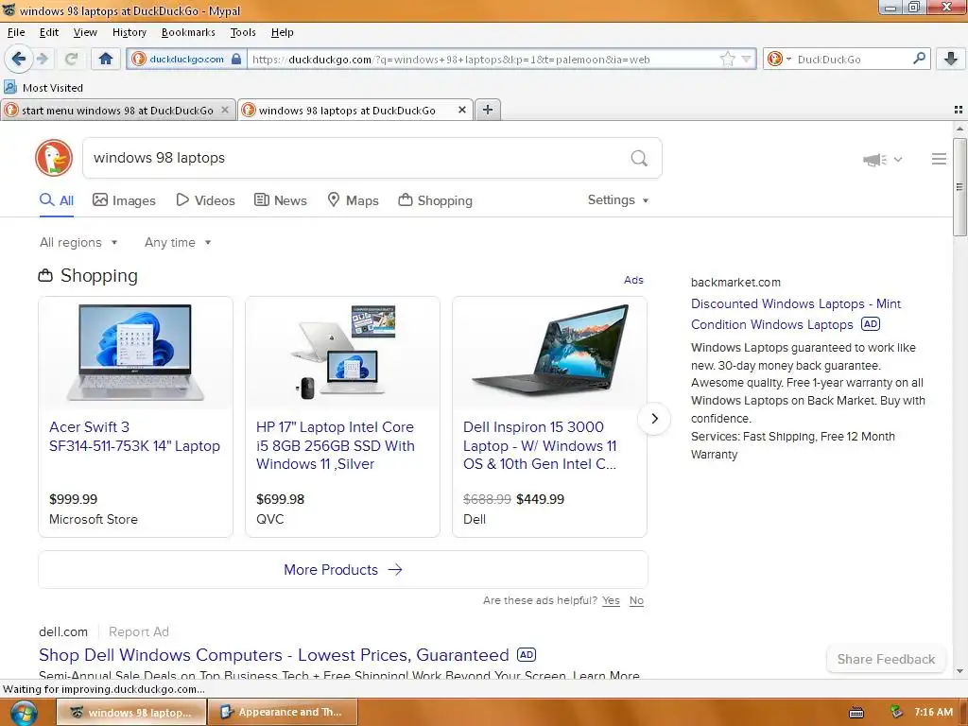
Task: Open the History menu
Action: click(129, 32)
